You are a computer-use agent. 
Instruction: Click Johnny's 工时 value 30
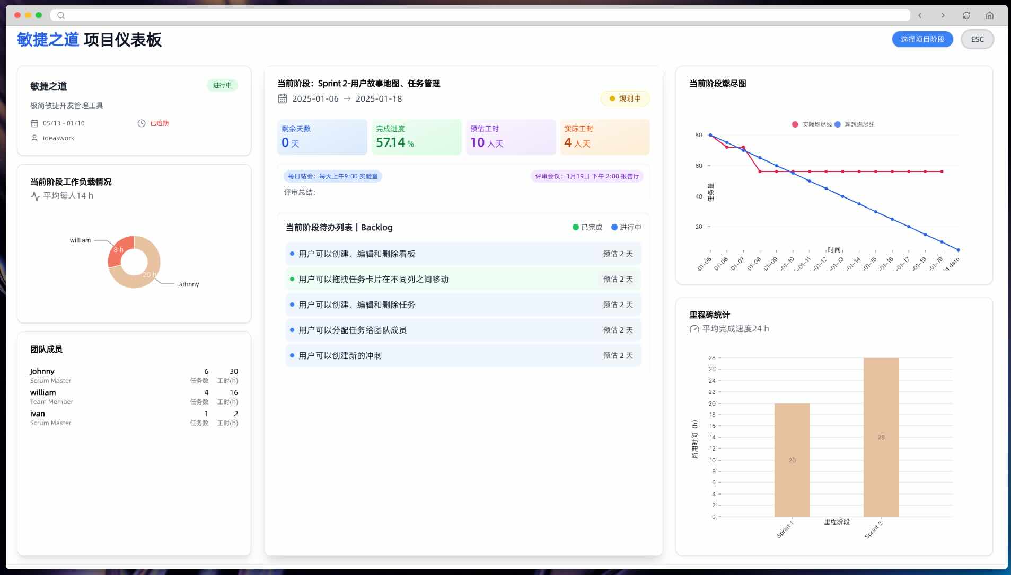[x=234, y=371]
